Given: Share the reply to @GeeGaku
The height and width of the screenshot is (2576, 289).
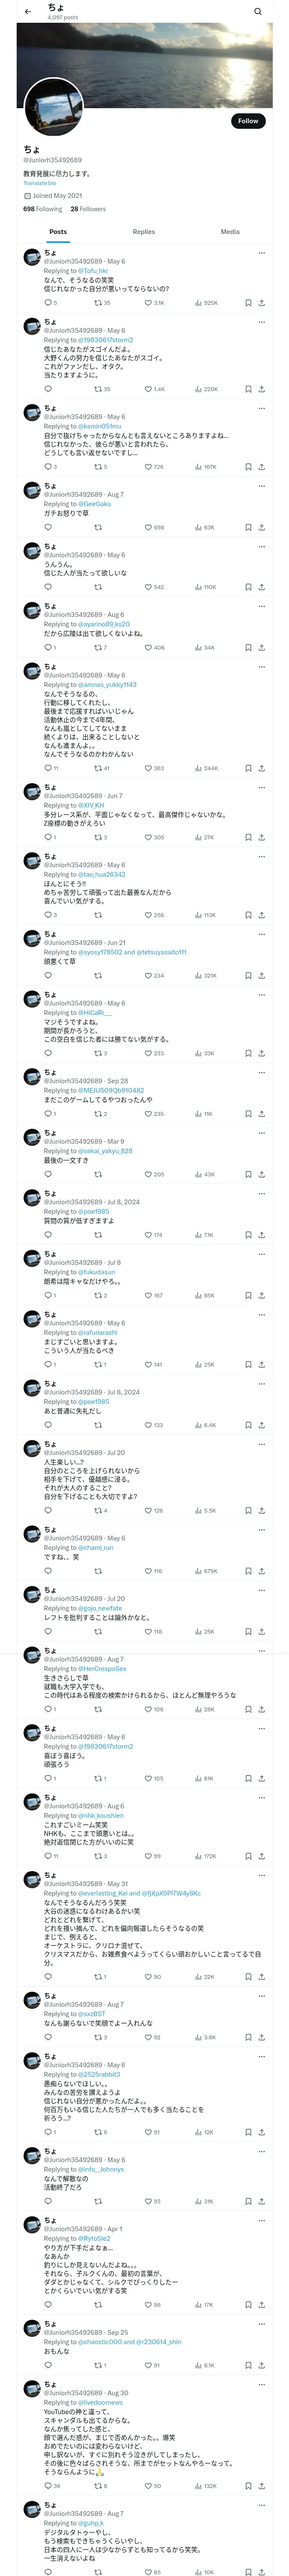Looking at the screenshot, I should click(261, 527).
